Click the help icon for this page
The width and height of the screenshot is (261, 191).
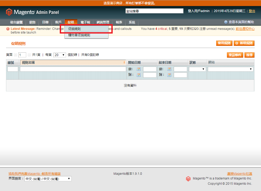click(226, 22)
